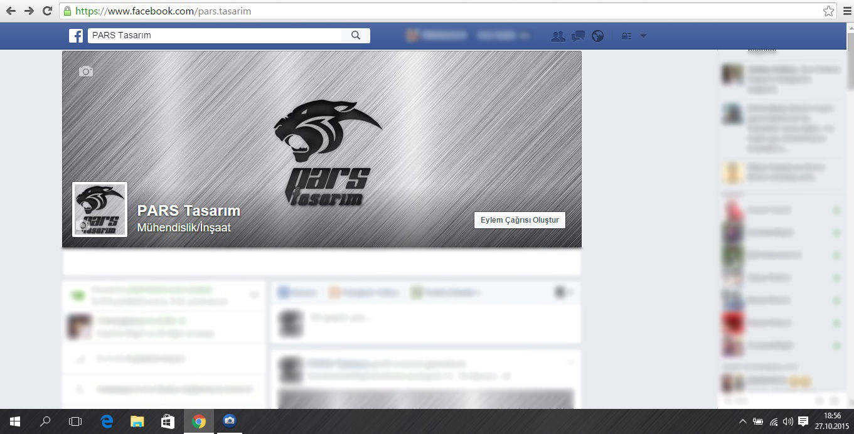Open Facebook home via the f logo
The image size is (854, 434).
pos(76,36)
